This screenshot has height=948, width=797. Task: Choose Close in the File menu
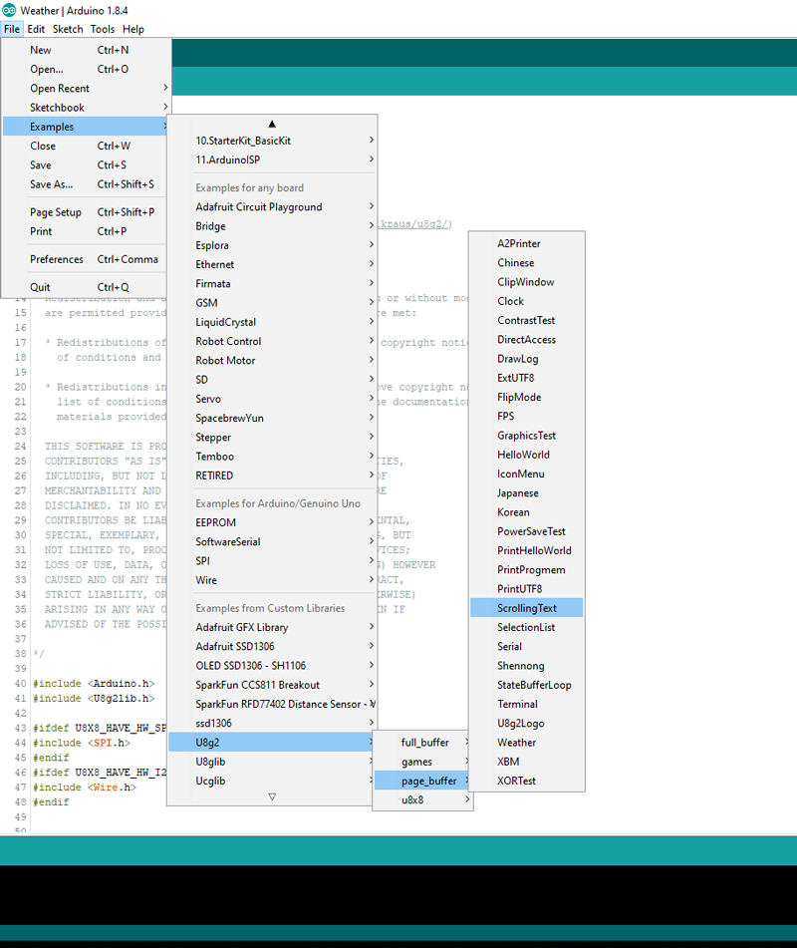(x=87, y=146)
